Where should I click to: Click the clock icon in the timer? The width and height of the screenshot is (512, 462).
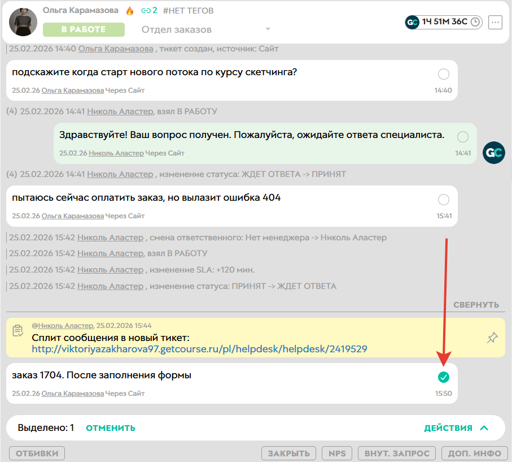(476, 22)
